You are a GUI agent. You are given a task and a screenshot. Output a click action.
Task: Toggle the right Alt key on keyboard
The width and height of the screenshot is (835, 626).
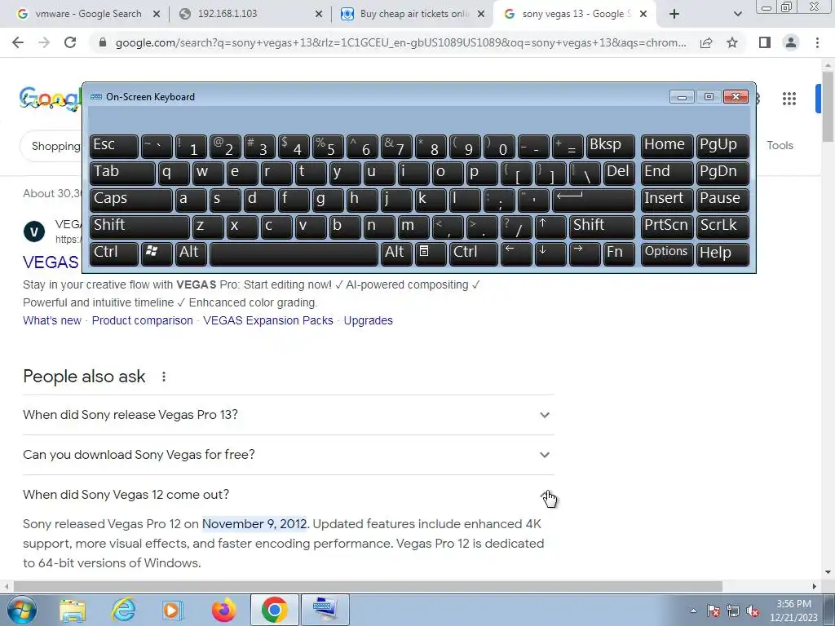click(x=396, y=253)
